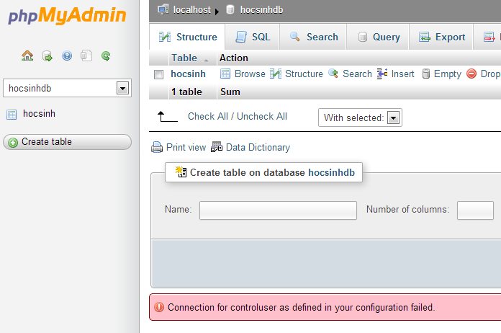Click the Insert icon for hocsinh

382,74
